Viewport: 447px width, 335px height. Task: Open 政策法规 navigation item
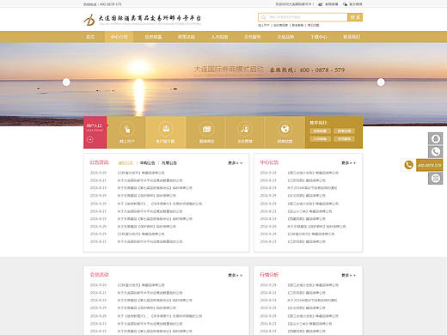coord(187,37)
